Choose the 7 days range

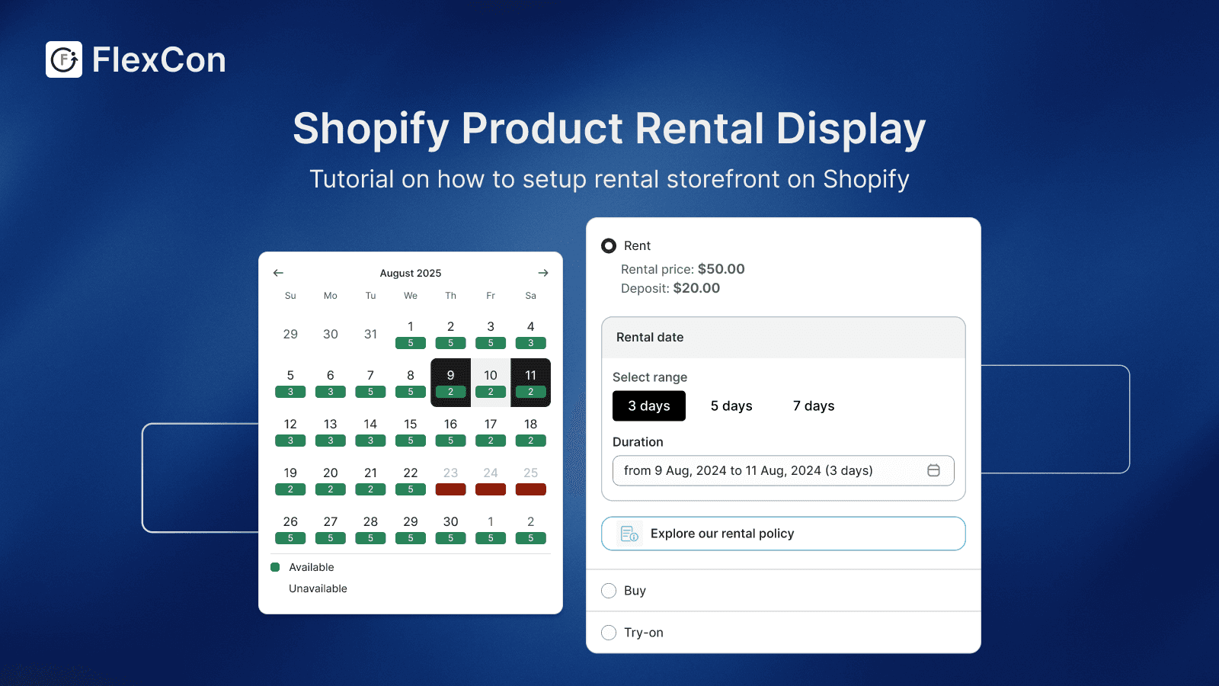[x=814, y=406]
